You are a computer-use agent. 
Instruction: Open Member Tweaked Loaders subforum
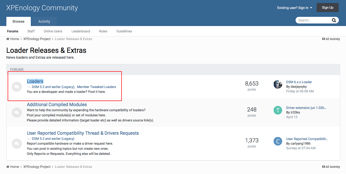97,87
